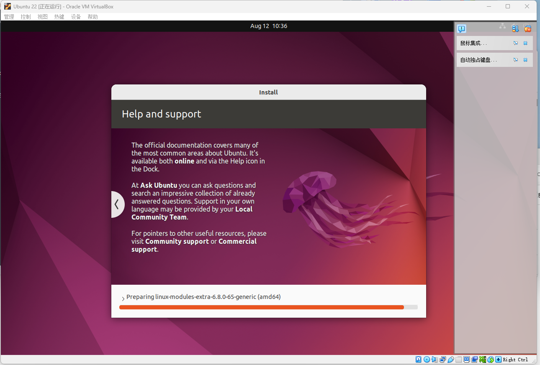Click the 鼠标集成 notification text

click(x=473, y=43)
